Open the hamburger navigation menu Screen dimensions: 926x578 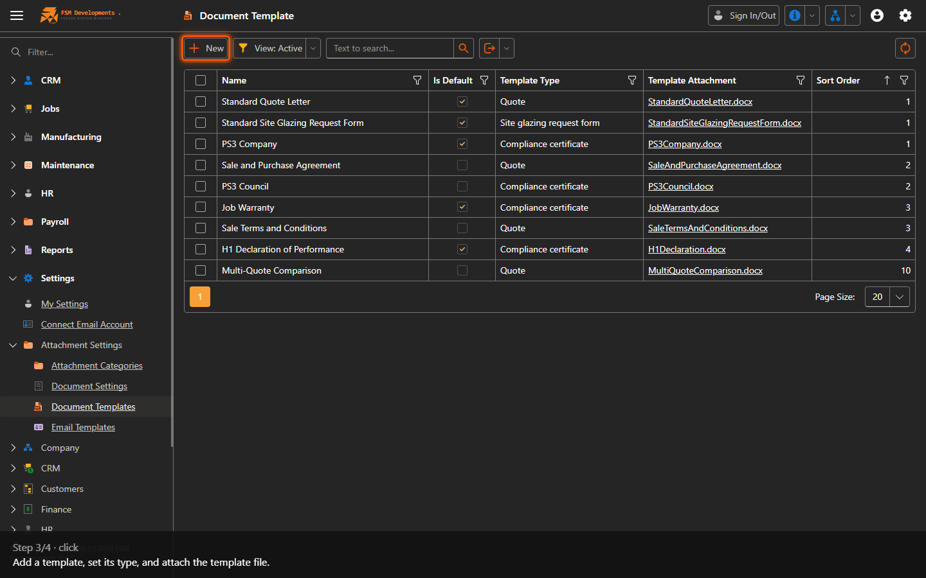pyautogui.click(x=17, y=15)
